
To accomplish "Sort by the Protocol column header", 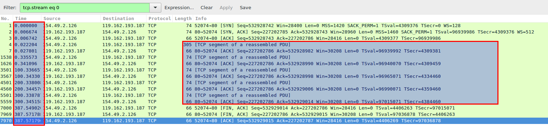I will point(159,19).
